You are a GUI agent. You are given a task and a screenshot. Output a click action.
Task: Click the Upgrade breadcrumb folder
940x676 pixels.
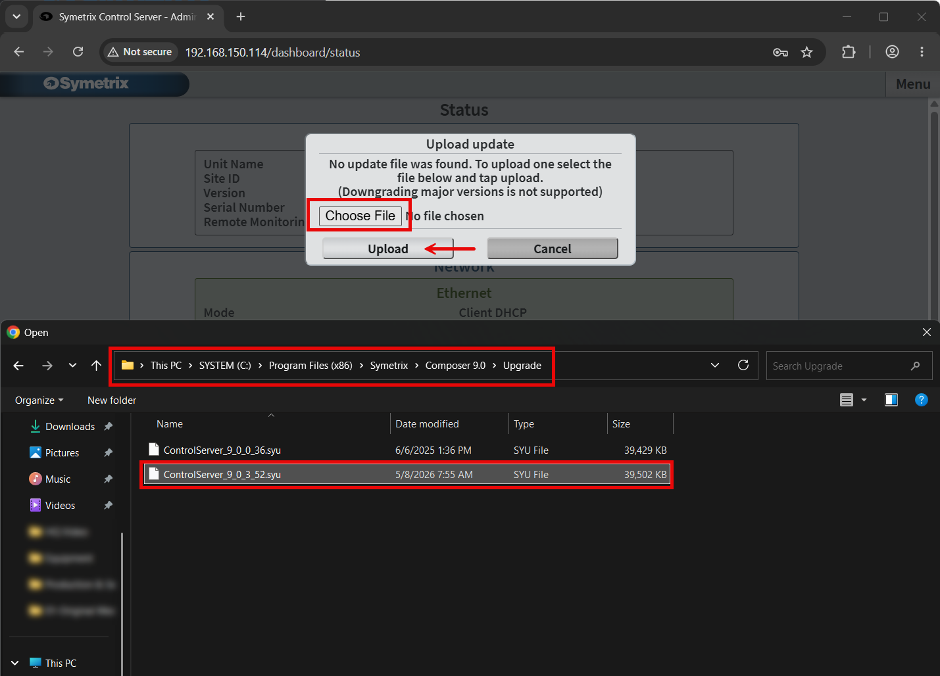pos(522,366)
